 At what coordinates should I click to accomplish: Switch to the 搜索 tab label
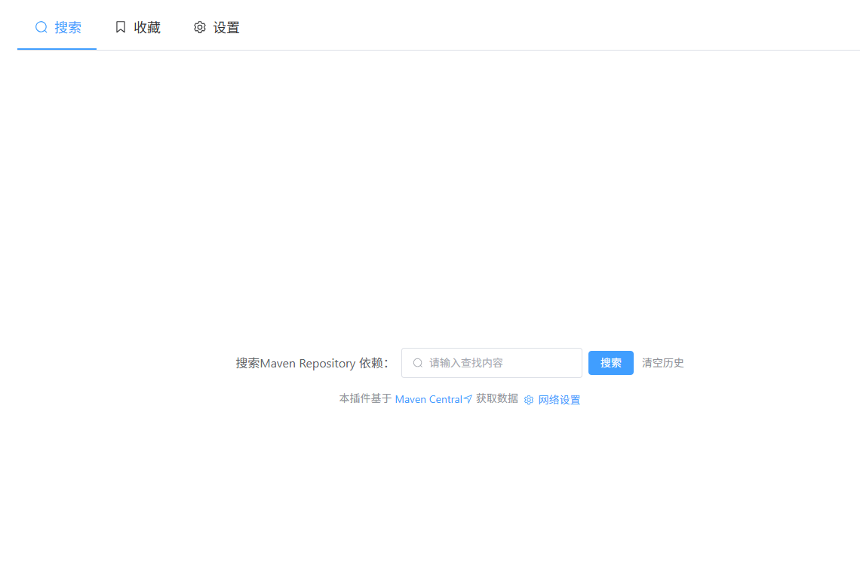pos(68,27)
